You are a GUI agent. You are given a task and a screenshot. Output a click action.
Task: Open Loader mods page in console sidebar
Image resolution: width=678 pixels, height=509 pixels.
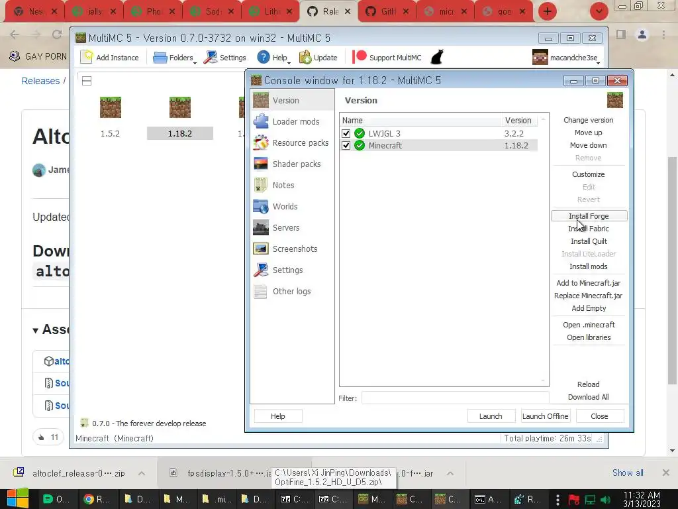coord(292,122)
